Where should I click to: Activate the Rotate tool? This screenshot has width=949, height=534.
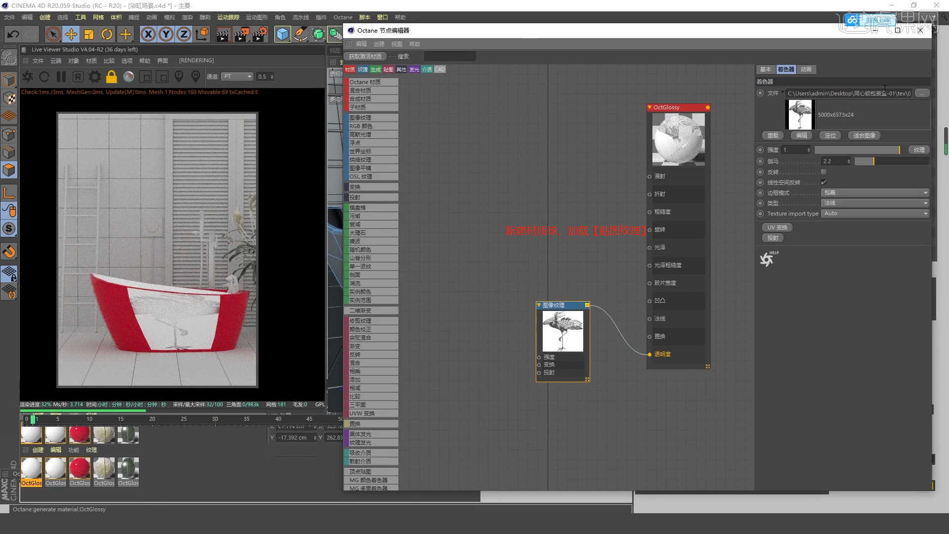tap(107, 34)
